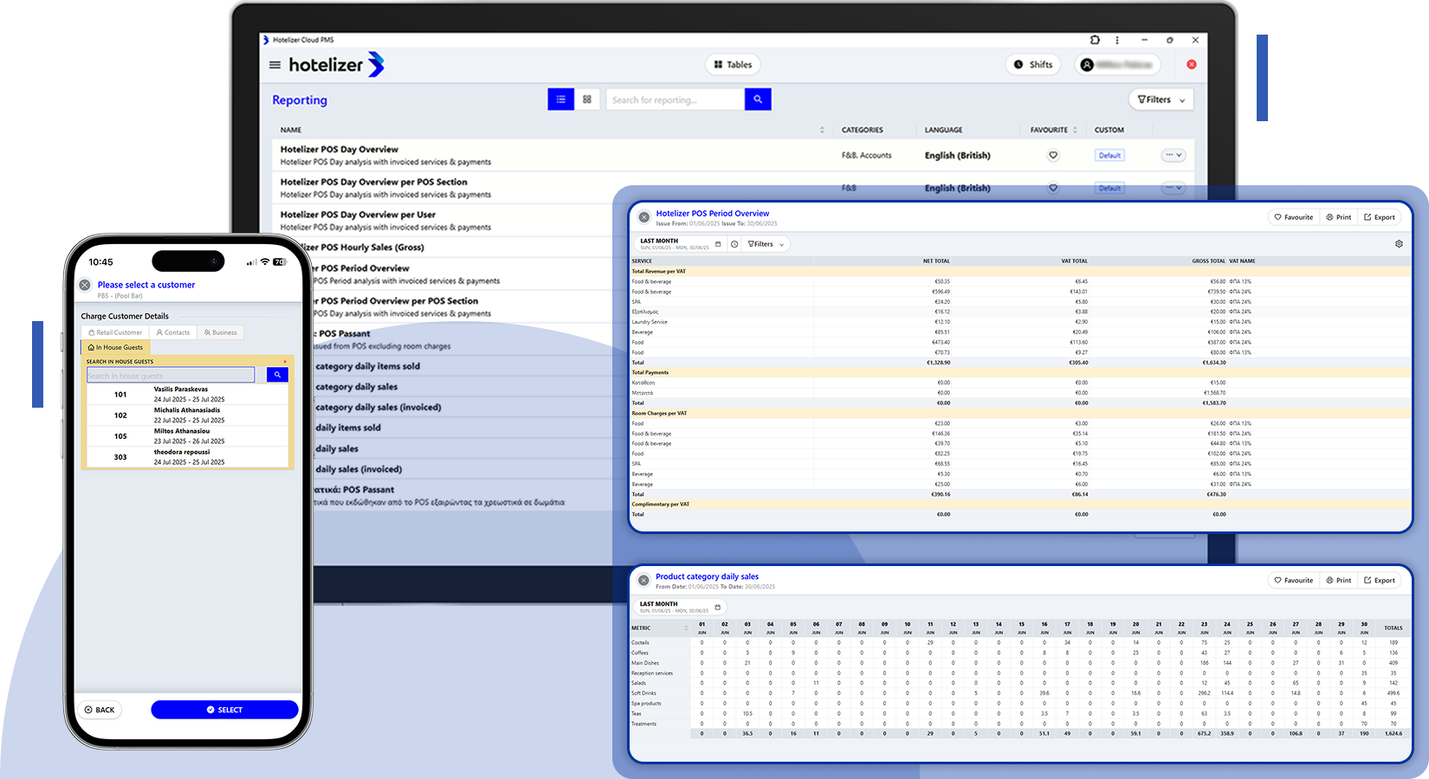The image size is (1429, 779).
Task: Toggle Favourite on Product category daily sales
Action: [1293, 580]
